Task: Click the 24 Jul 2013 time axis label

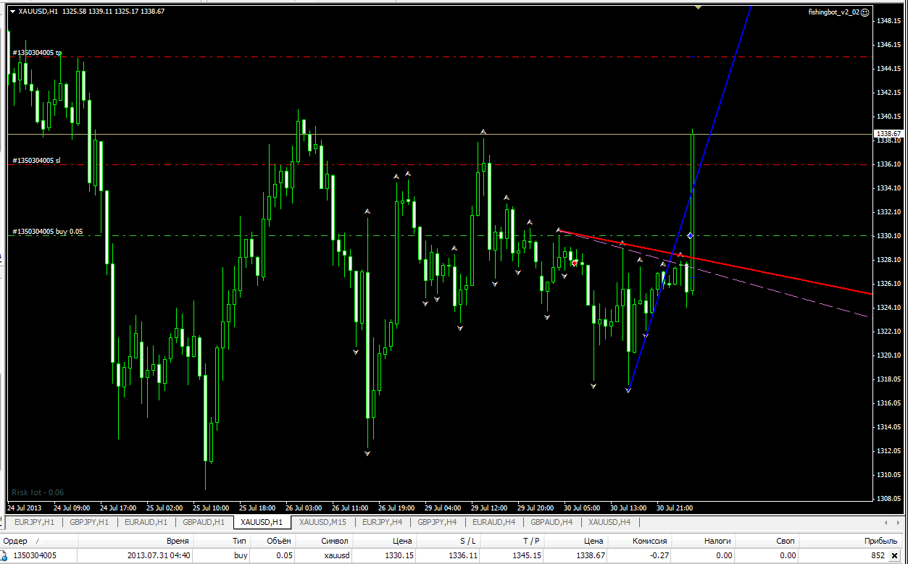Action: 24,508
